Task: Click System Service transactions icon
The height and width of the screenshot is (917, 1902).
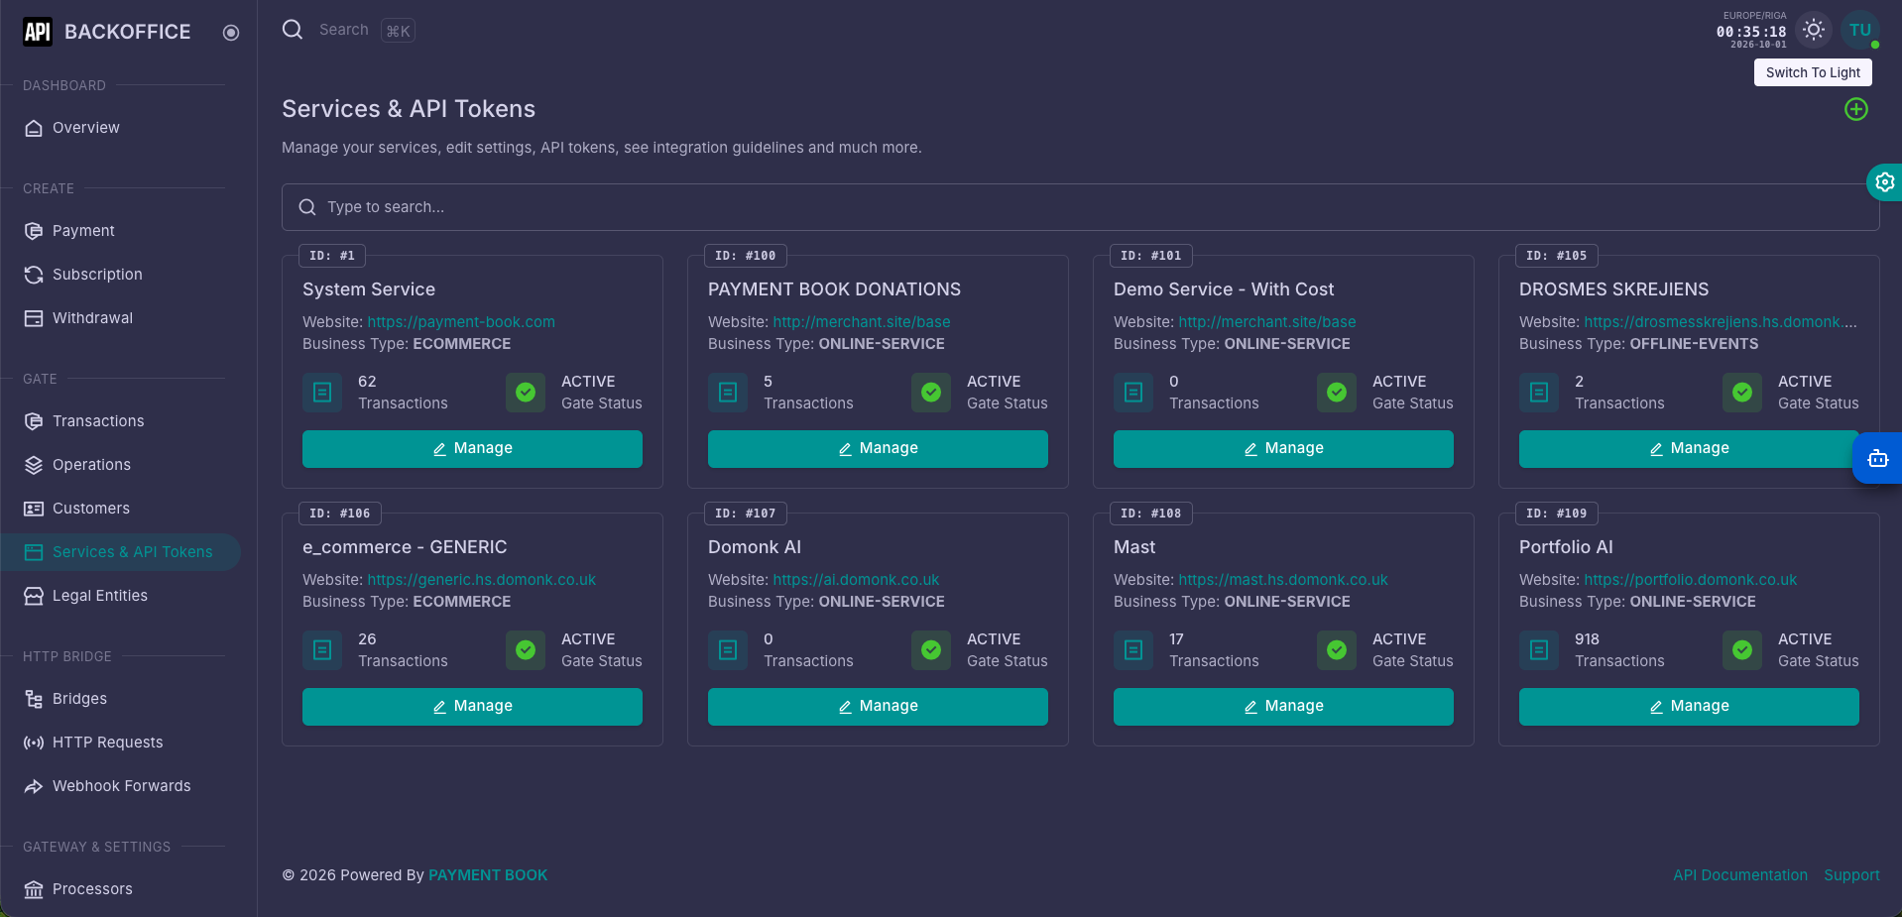Action: (322, 393)
